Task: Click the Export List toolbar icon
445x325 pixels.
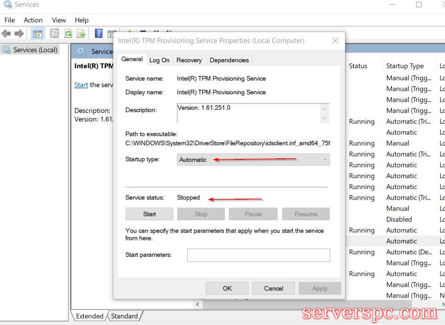Action: 81,33
